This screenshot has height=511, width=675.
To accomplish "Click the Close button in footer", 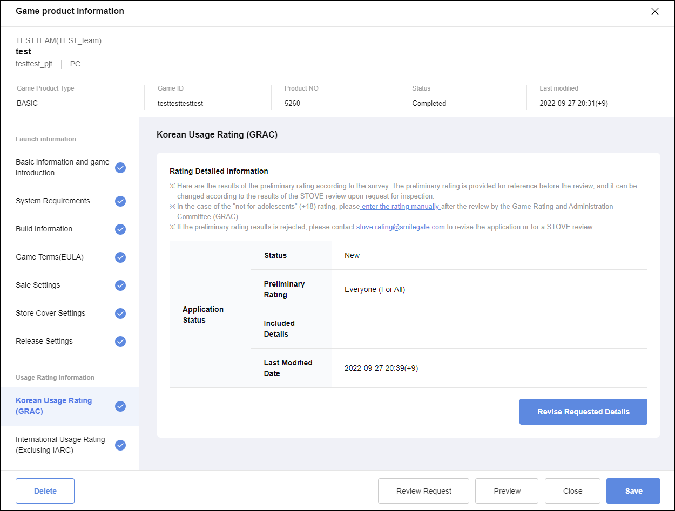I will pos(572,491).
